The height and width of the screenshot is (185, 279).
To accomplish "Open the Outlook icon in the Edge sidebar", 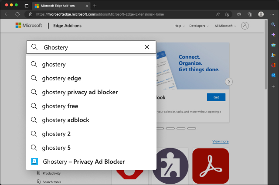I will (273, 75).
